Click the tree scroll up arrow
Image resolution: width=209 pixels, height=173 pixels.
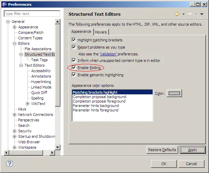57,22
